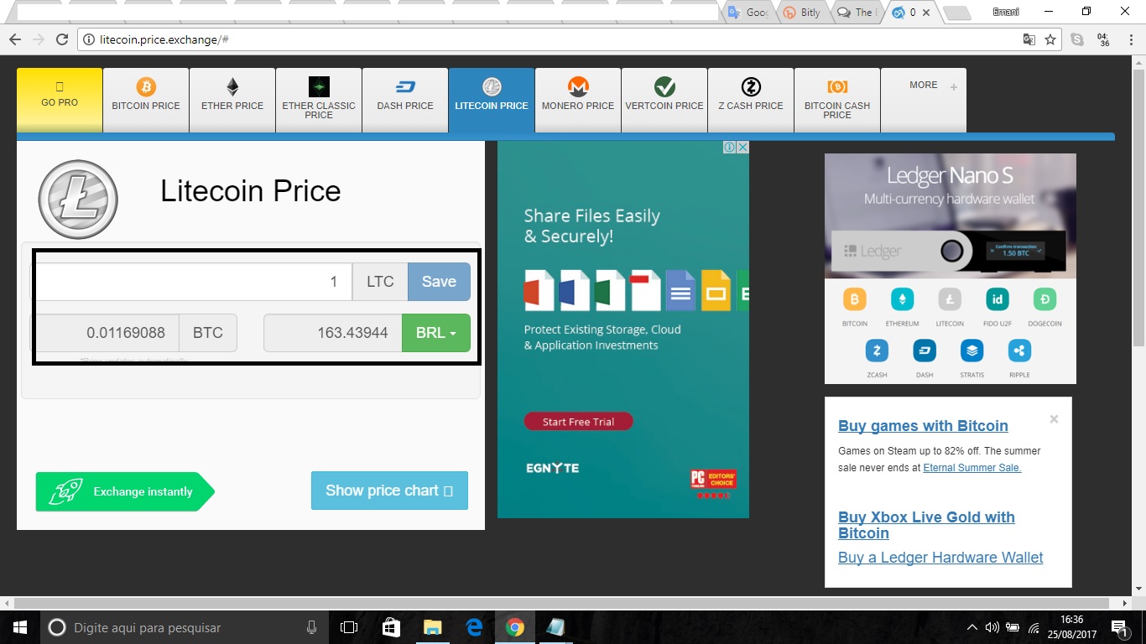Click the AdChoices info icon on Egnyte ad

[x=730, y=148]
